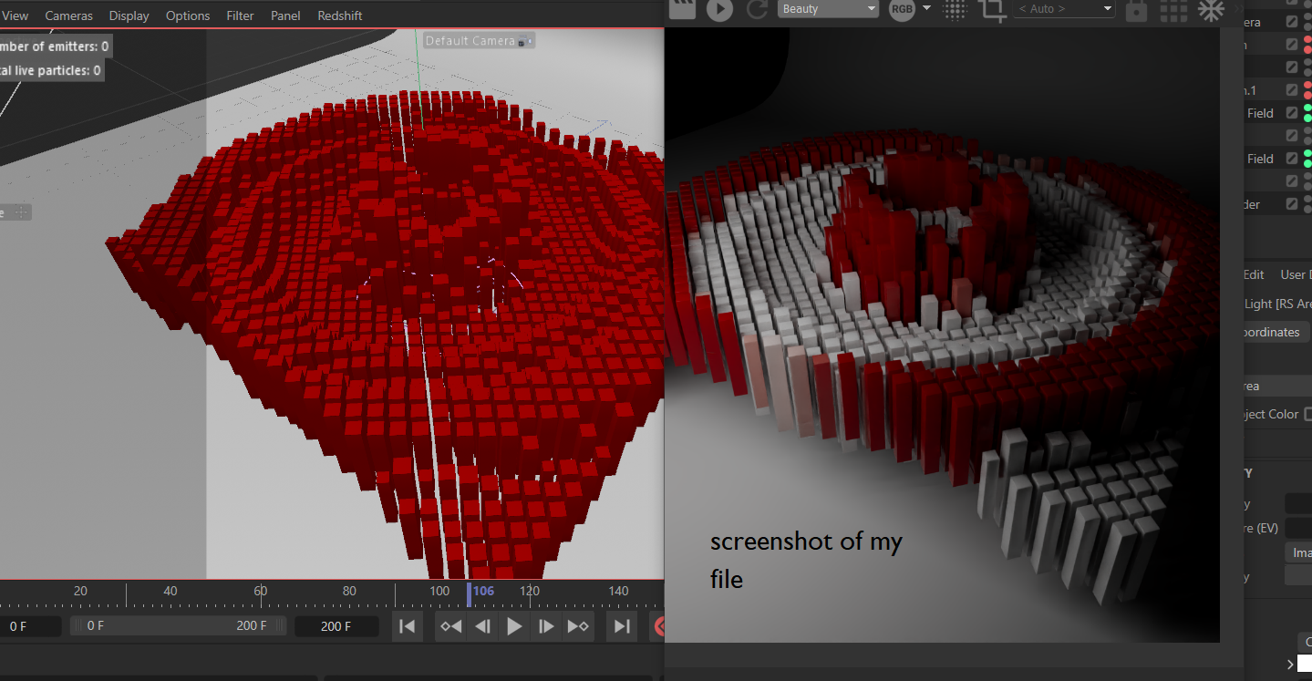Toggle layer tag on the Camera row
This screenshot has width=1312, height=681.
point(1292,21)
